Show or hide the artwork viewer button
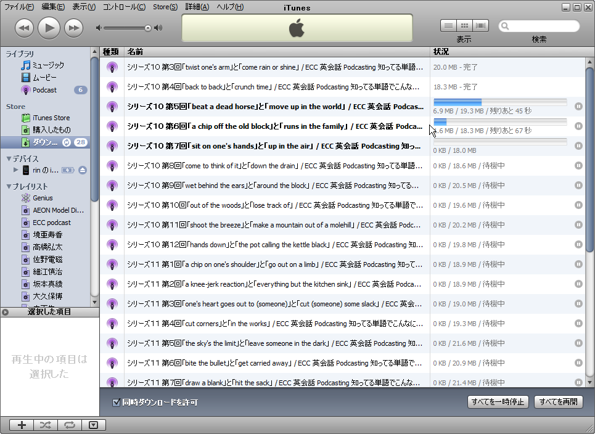This screenshot has width=595, height=434. point(93,425)
